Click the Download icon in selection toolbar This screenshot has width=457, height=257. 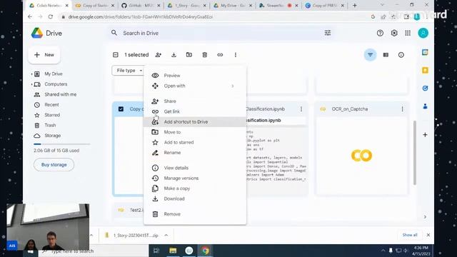click(x=174, y=55)
